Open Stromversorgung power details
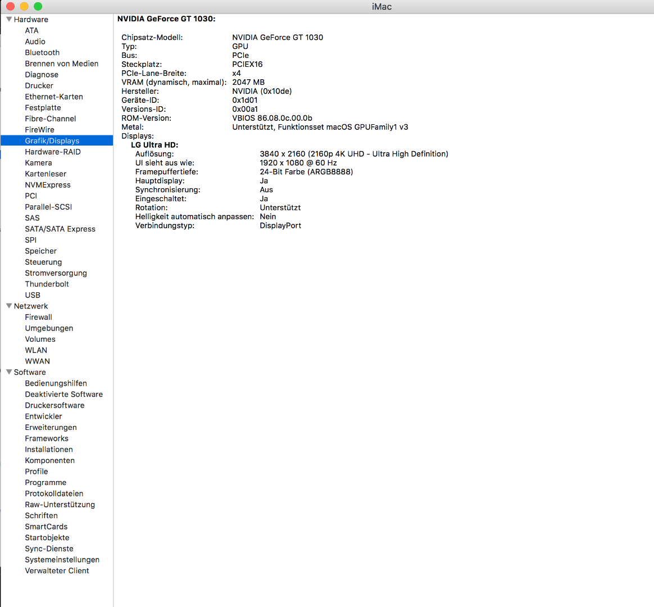 tap(56, 273)
